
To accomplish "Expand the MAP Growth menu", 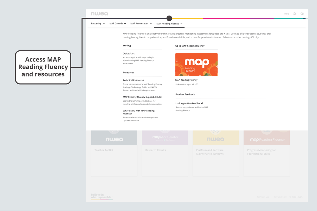I will [118, 23].
